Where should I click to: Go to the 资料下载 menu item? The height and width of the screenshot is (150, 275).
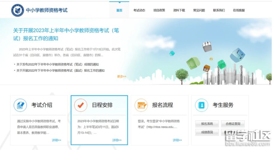pos(179,10)
